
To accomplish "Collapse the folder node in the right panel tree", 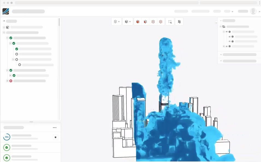I will coord(221,27).
